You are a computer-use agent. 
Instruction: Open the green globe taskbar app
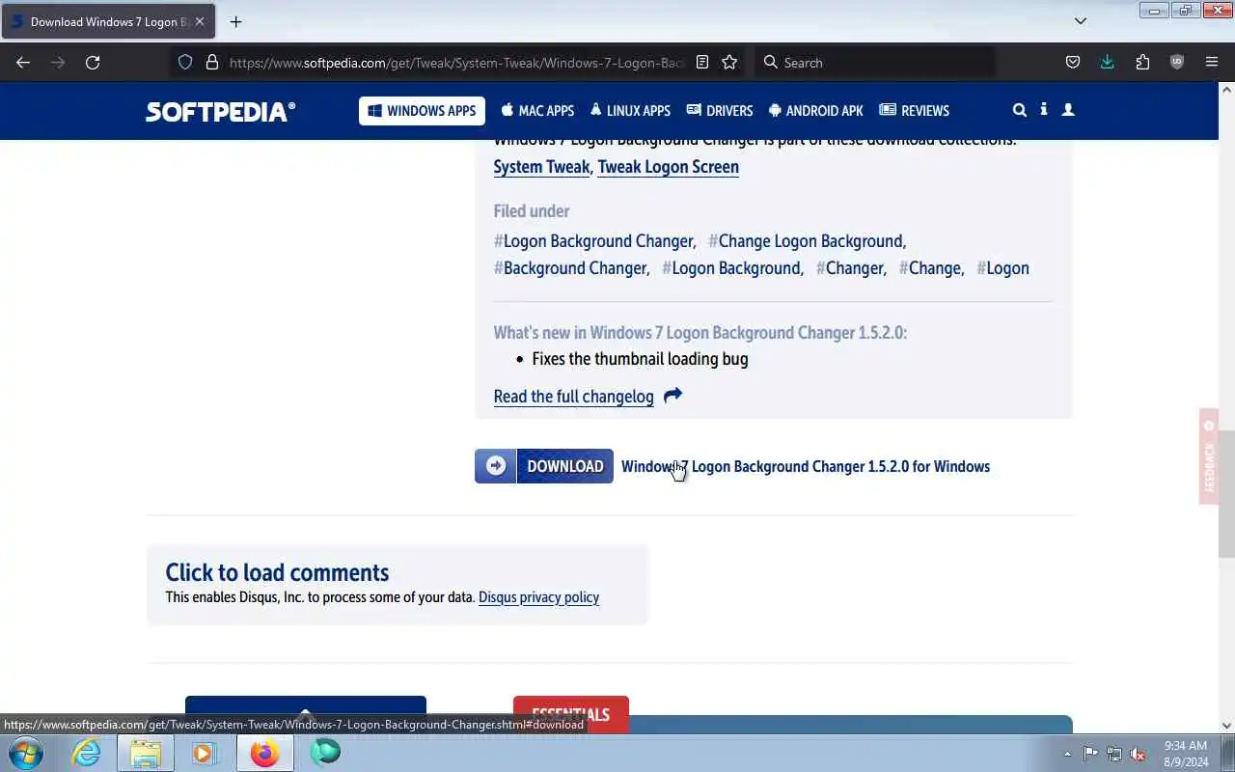325,752
